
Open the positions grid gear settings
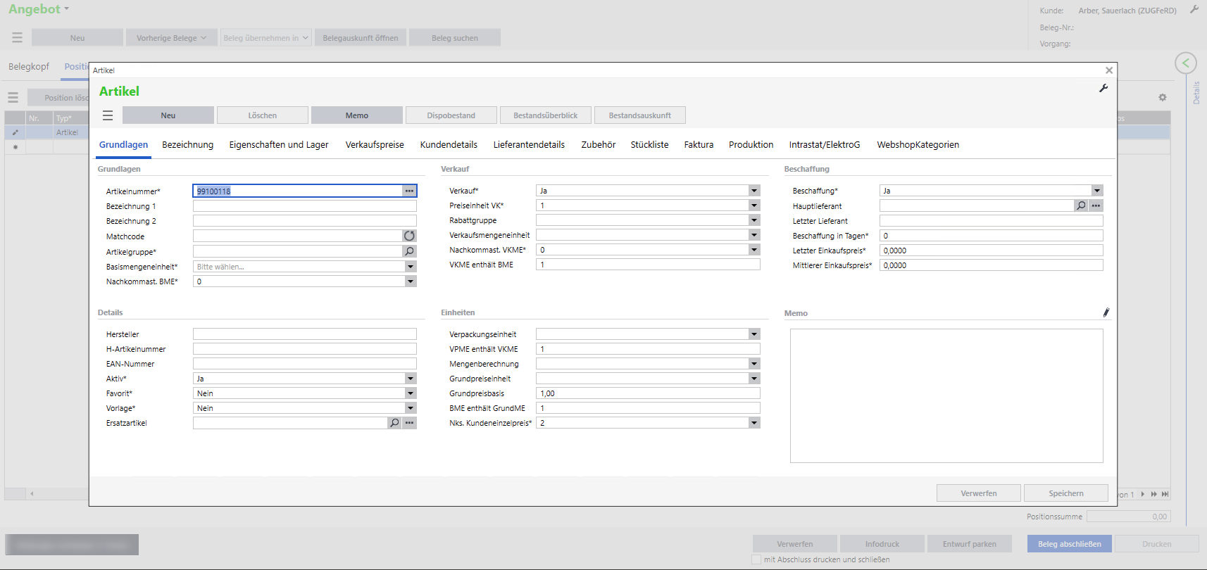1163,98
